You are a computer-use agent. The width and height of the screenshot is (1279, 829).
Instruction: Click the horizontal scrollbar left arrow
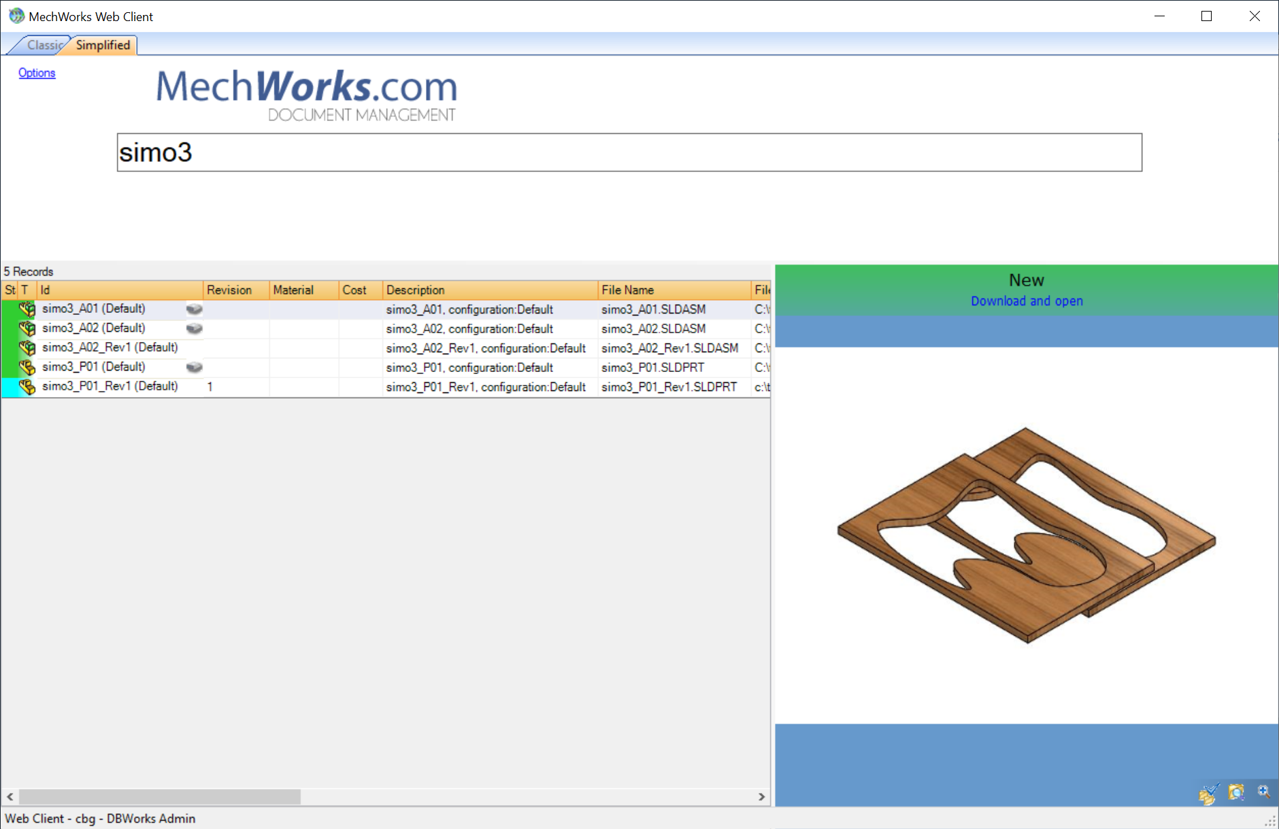click(10, 796)
